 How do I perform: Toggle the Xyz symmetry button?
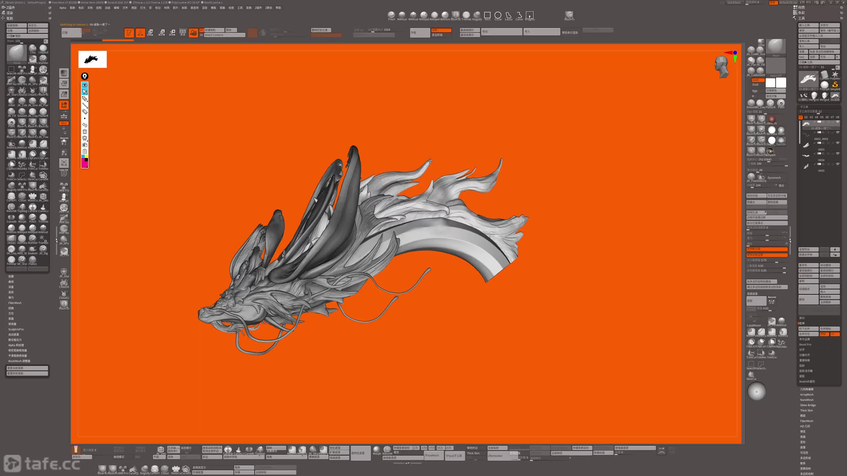point(64,123)
